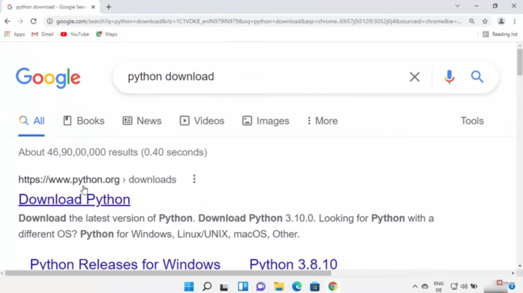
Task: Open Chat on taskbar
Action: (261, 286)
